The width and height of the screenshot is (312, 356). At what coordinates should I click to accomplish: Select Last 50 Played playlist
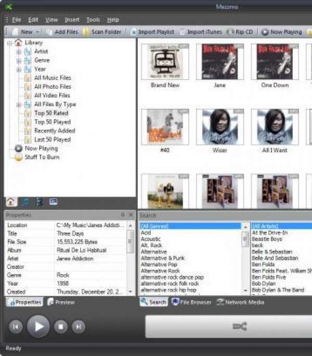[x=53, y=139]
